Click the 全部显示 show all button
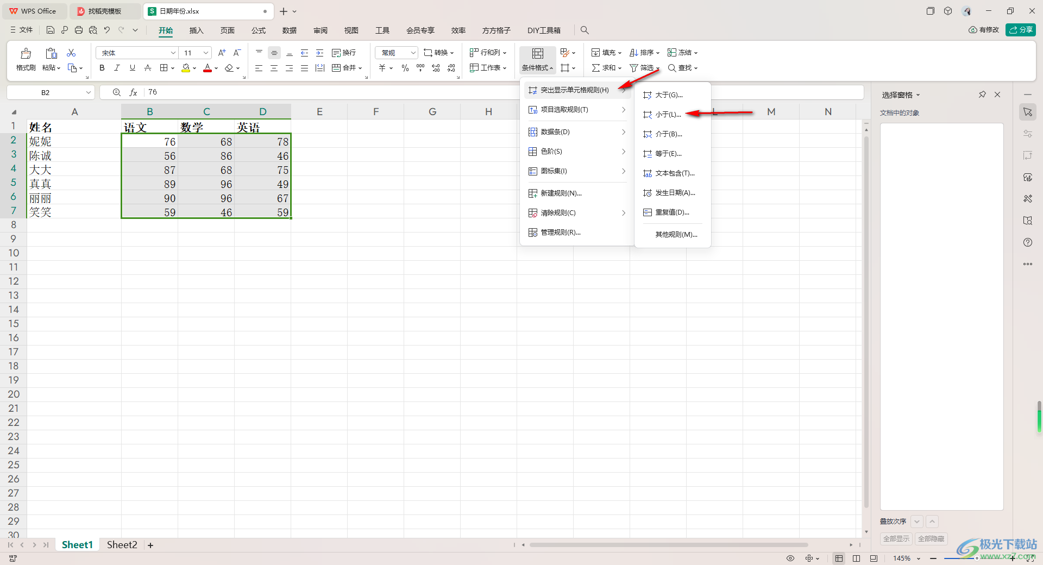This screenshot has height=565, width=1043. (896, 539)
